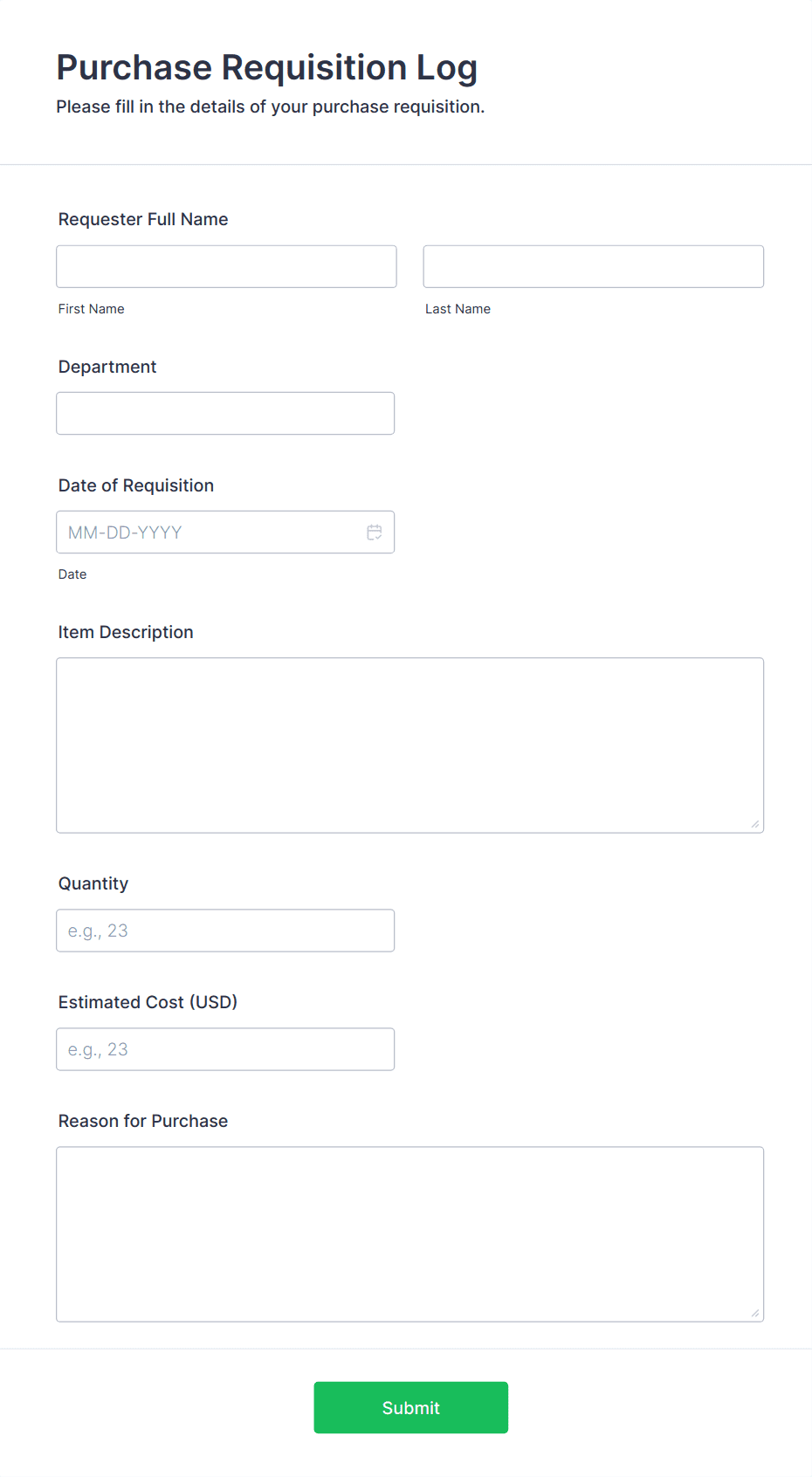Click the MM-DD-YYYY date input
The image size is (812, 1477).
(210, 532)
